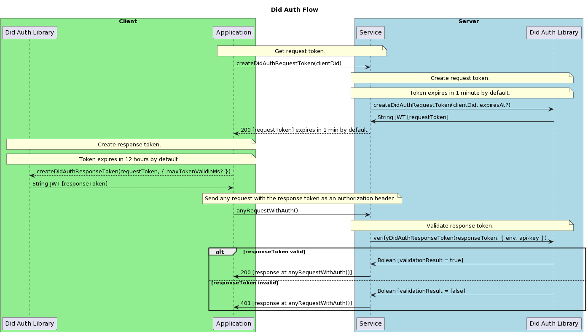Click "Bolean [validationResult = false]" message label
Screen dimensions: 588x334
[422, 291]
